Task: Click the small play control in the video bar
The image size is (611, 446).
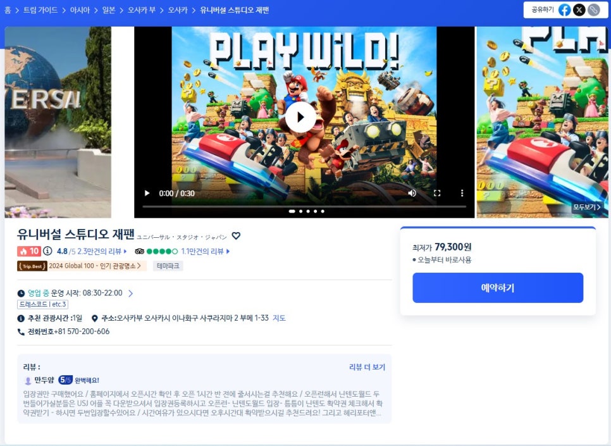Action: [x=147, y=193]
